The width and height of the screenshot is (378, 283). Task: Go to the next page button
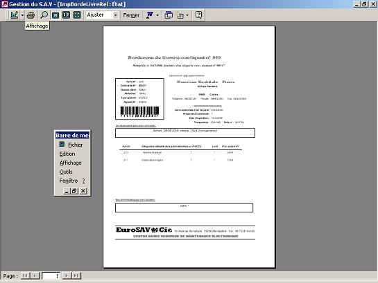(x=67, y=275)
